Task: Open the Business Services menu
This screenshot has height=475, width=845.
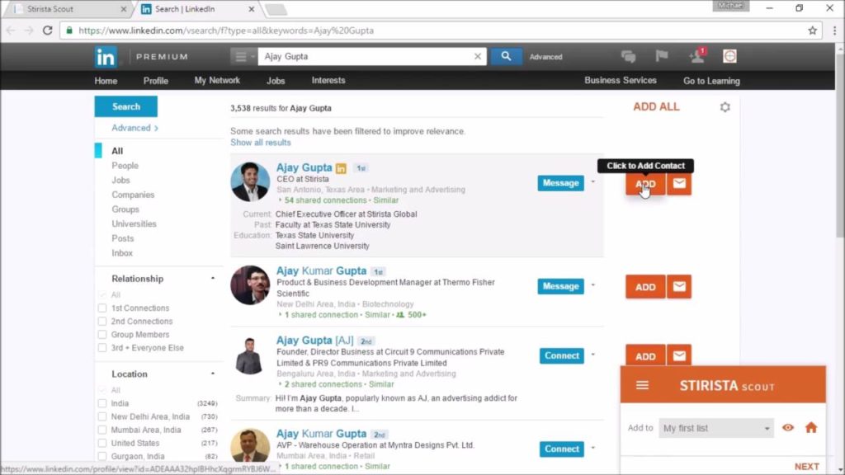Action: (x=621, y=80)
